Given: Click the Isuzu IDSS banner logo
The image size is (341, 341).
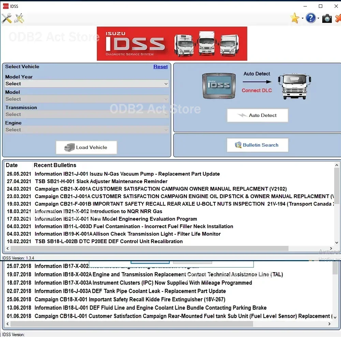Looking at the screenshot, I should click(172, 44).
